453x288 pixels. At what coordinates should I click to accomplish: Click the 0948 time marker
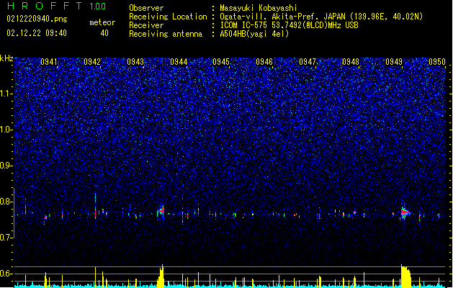[x=351, y=62]
